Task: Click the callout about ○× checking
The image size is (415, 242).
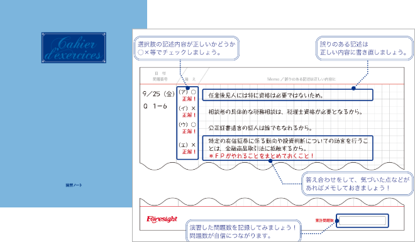Action: tap(187, 48)
